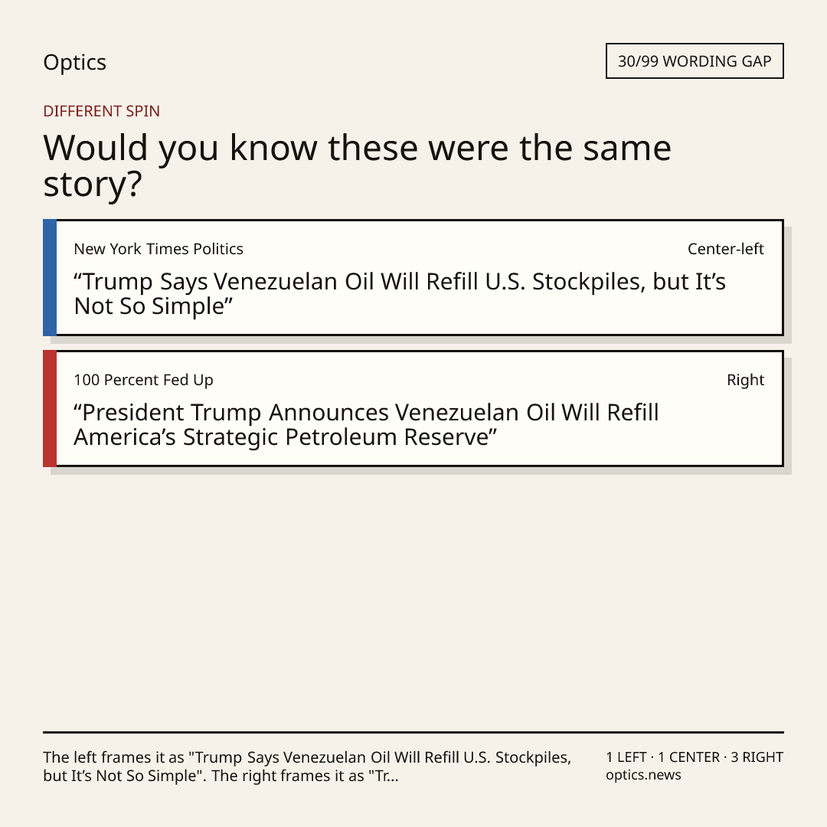827x827 pixels.
Task: Click the blue stripe on the first card
Action: (x=50, y=277)
